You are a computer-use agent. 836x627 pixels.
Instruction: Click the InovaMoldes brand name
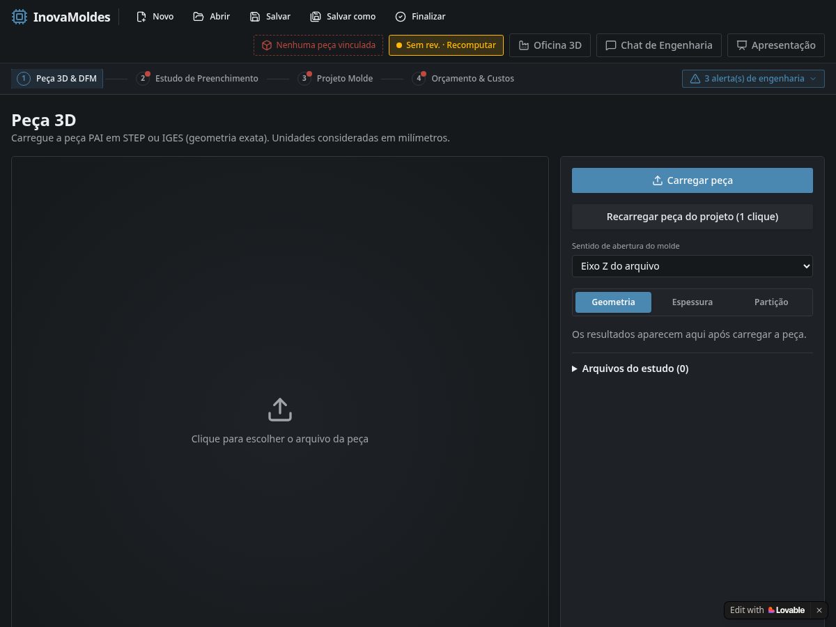coord(72,17)
